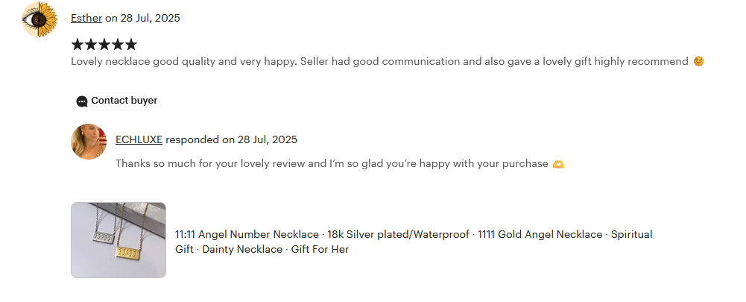Click the fourth rating star
This screenshot has width=746, height=302.
point(118,45)
